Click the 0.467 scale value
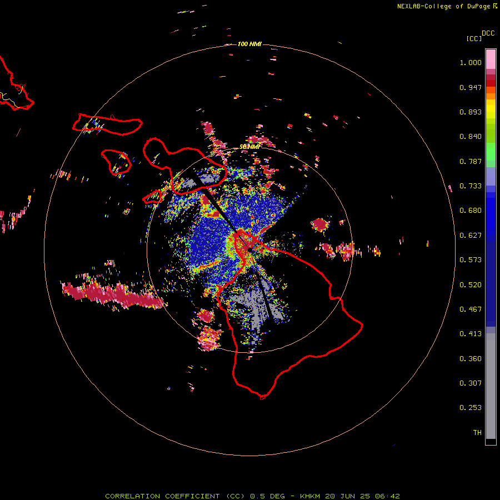This screenshot has height=500, width=500. pos(471,309)
